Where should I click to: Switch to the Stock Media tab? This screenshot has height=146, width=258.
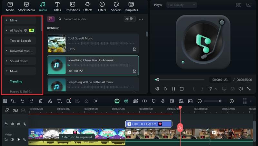(26, 7)
